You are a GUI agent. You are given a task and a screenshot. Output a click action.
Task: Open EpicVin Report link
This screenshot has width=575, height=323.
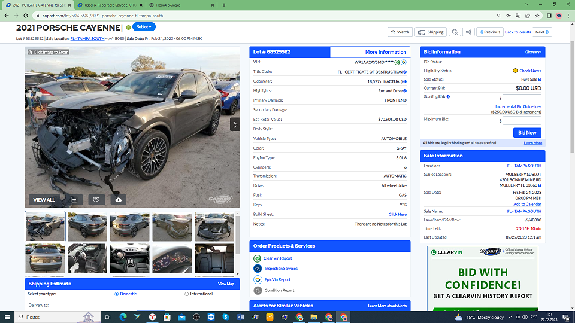pos(277,279)
